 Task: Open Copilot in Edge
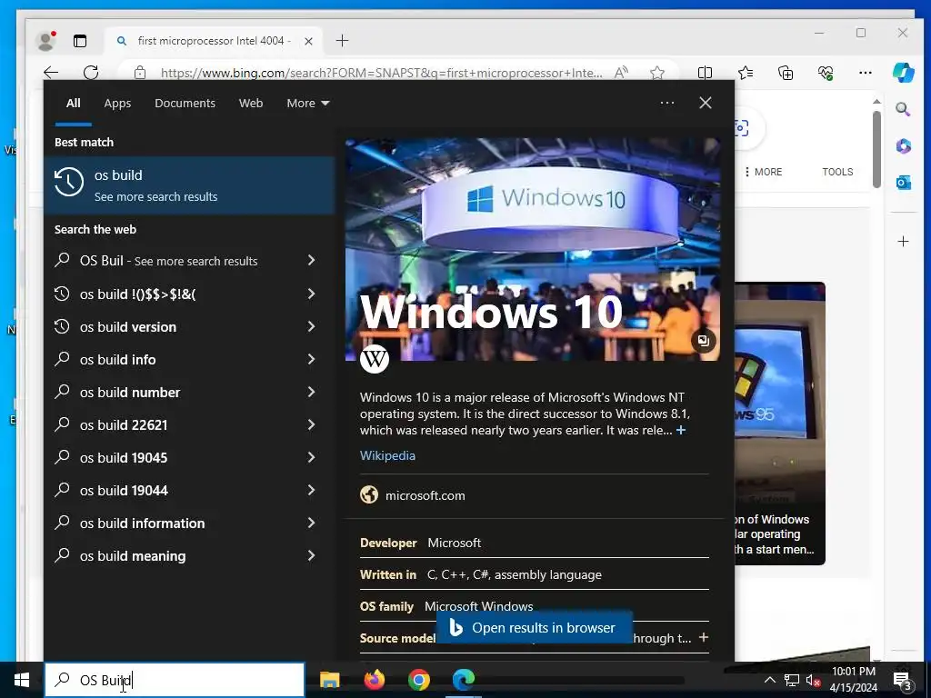click(903, 73)
